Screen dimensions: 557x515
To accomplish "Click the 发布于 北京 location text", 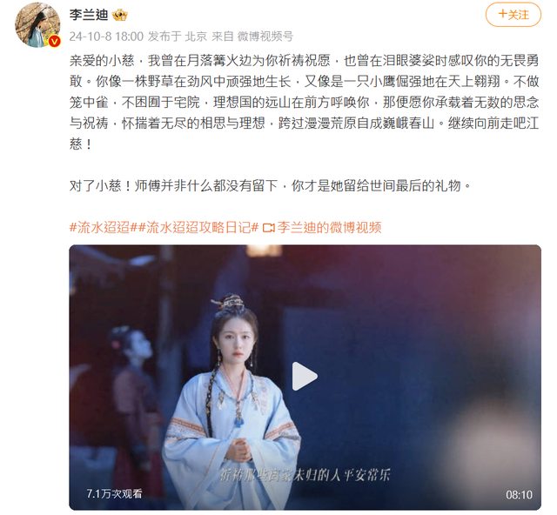I will [178, 37].
